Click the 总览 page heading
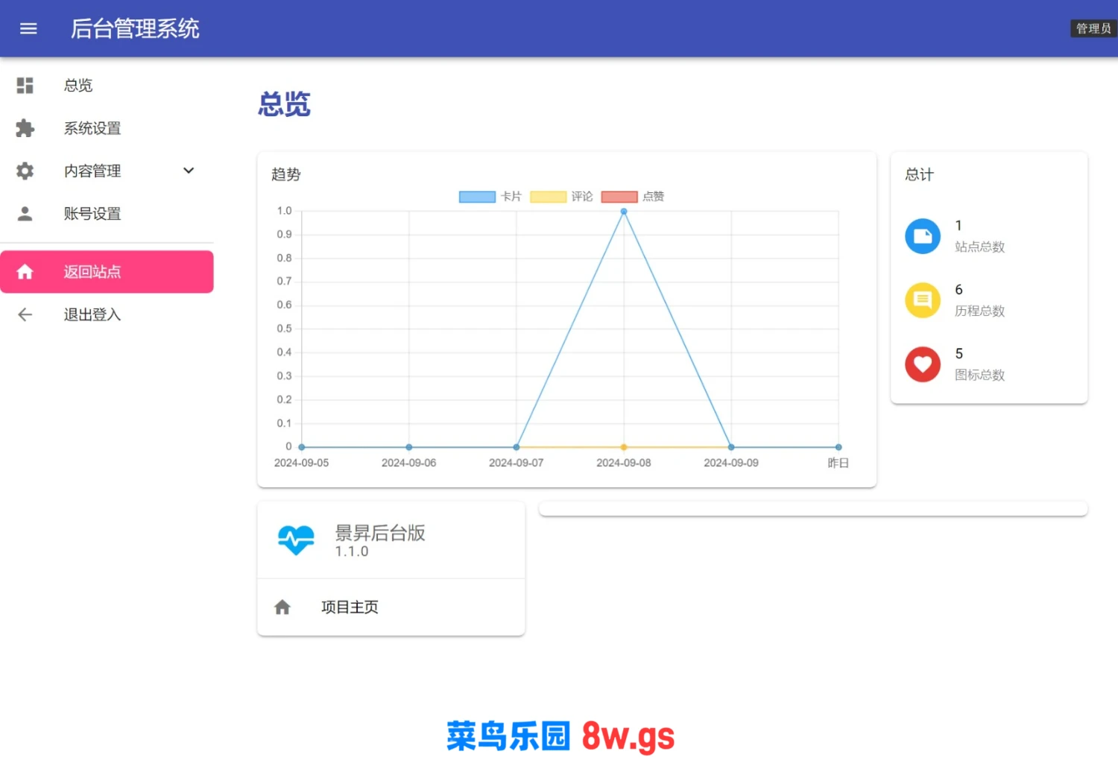 pyautogui.click(x=284, y=104)
